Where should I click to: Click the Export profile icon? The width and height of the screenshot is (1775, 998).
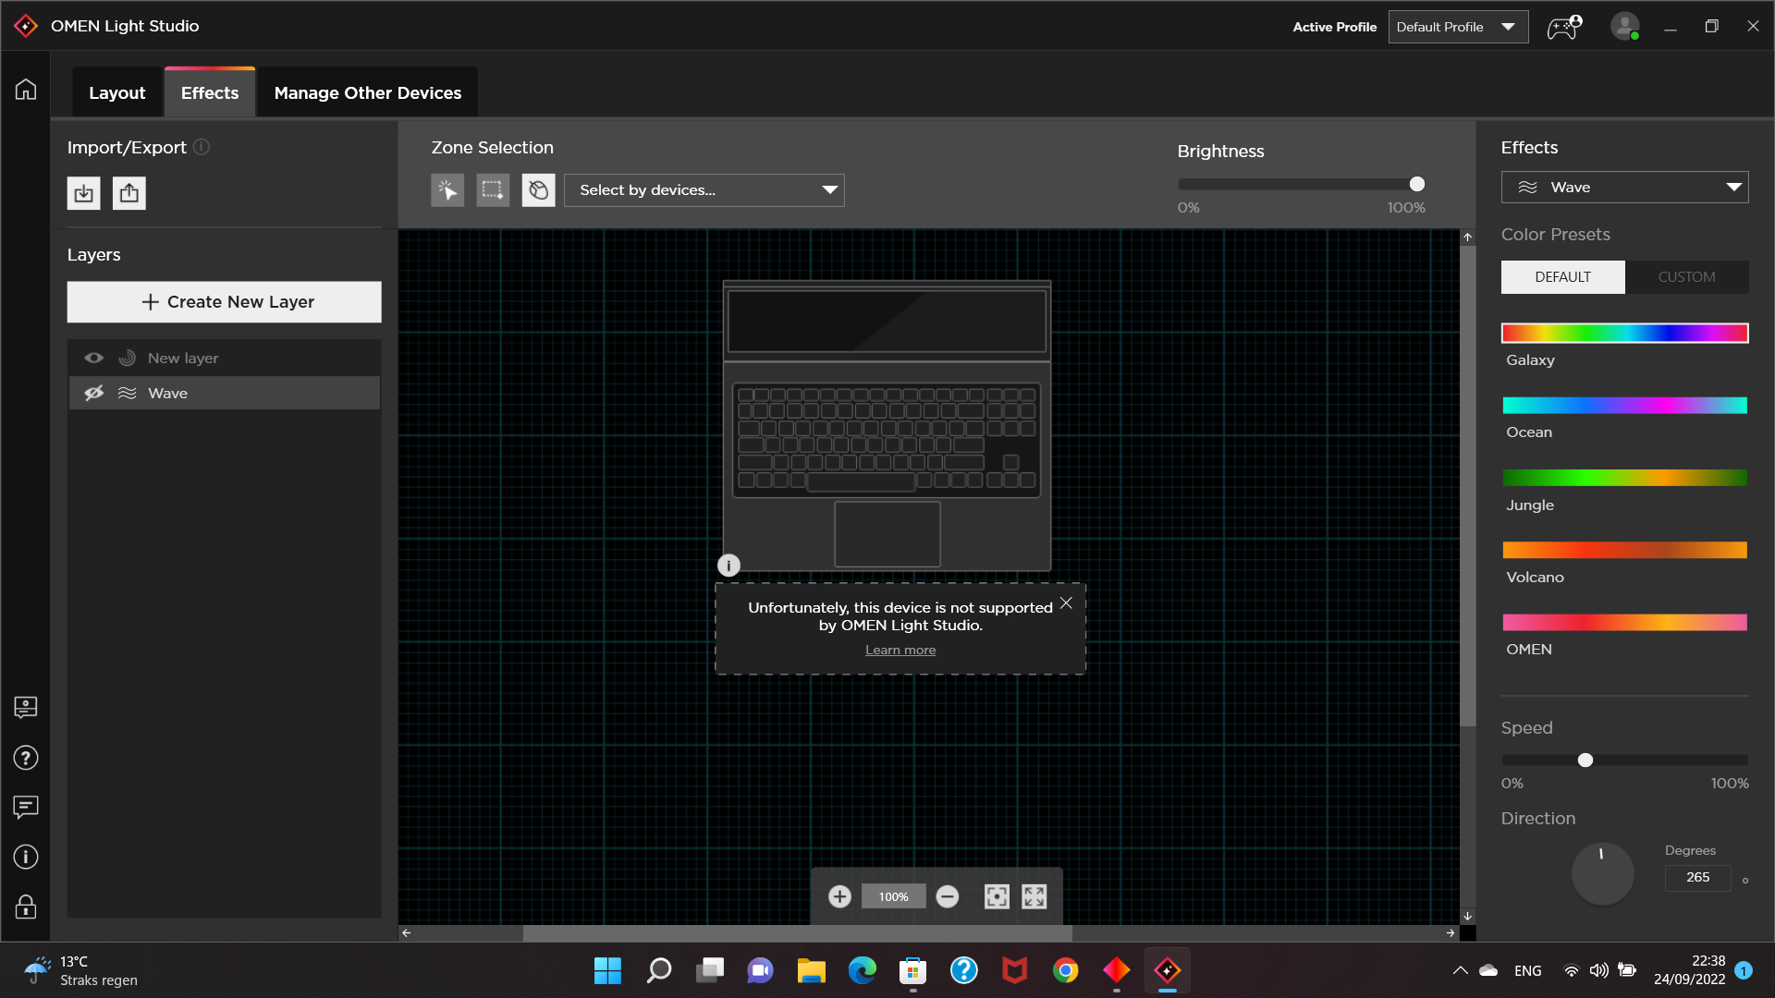point(129,193)
